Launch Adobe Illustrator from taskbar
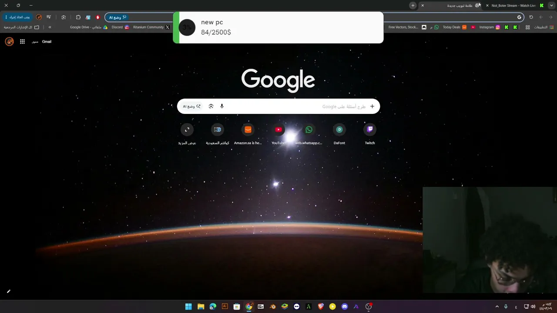The width and height of the screenshot is (557, 313). click(225, 306)
